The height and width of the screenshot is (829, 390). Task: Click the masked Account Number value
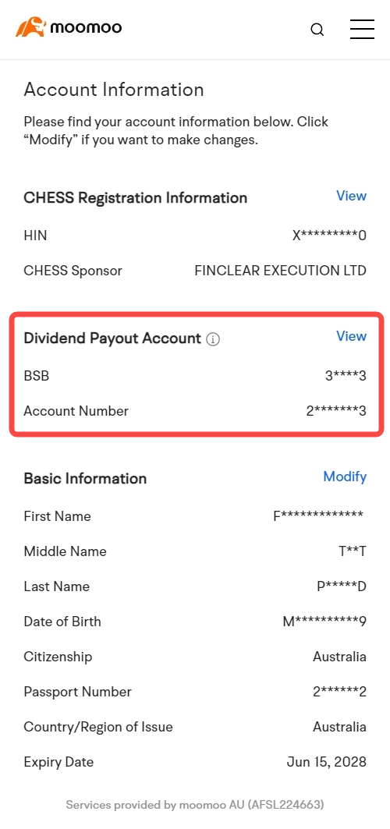(337, 411)
